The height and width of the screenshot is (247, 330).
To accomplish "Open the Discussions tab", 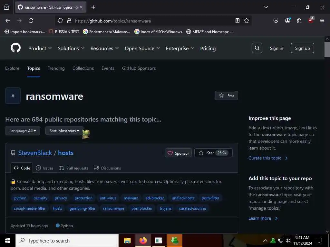I will 107,168.
